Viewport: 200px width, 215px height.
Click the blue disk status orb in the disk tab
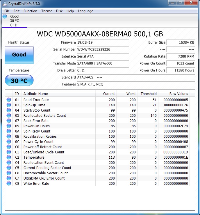[x=5, y=16]
